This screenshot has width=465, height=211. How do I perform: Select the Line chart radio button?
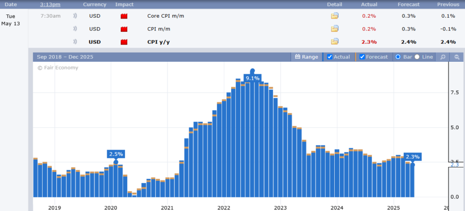point(417,57)
